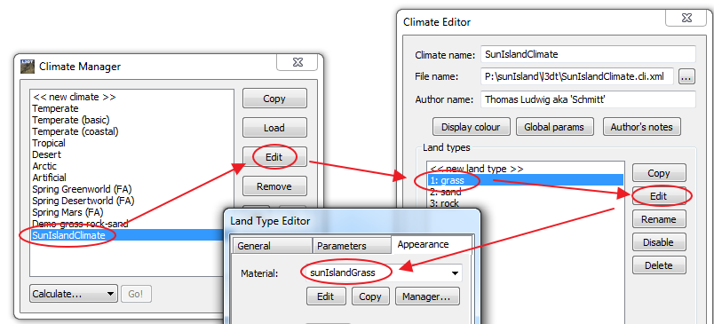Screen dimensions: 714x324
Task: Click Remove button in Climate Manager
Action: click(x=274, y=186)
